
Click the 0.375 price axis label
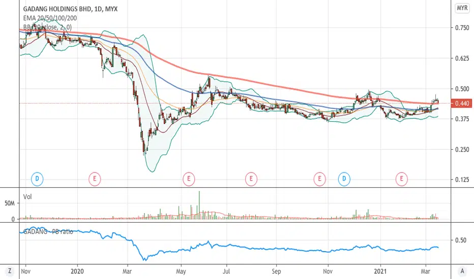click(x=462, y=119)
